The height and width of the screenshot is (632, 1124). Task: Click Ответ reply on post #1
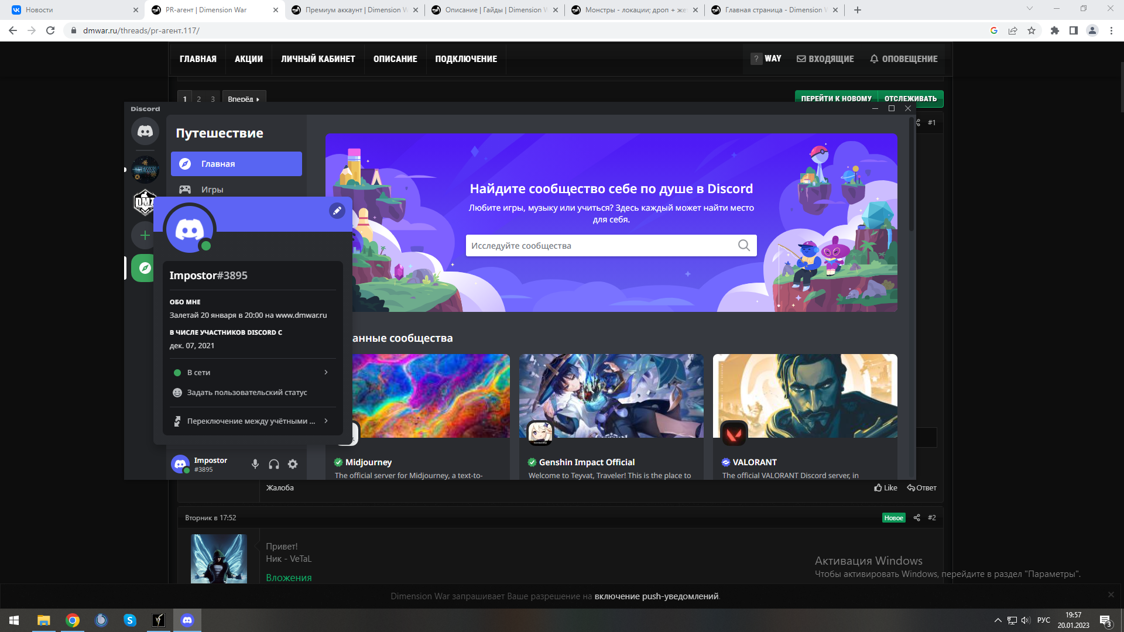tap(922, 488)
